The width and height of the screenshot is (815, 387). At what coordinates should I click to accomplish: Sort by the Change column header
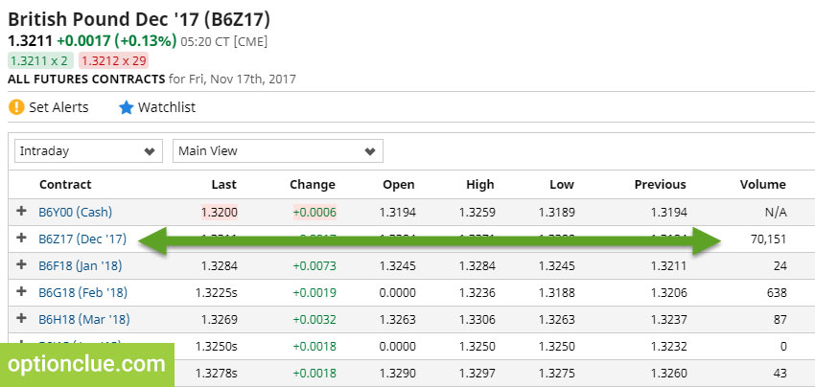coord(312,185)
